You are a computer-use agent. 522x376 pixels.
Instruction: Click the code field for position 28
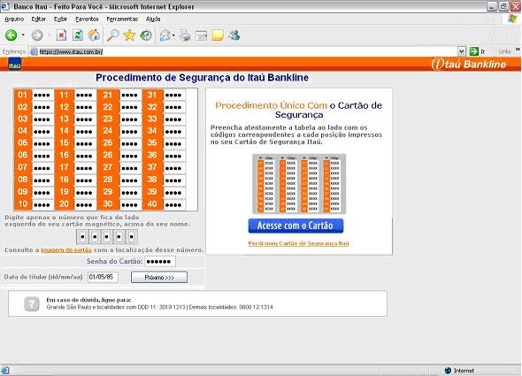(130, 180)
